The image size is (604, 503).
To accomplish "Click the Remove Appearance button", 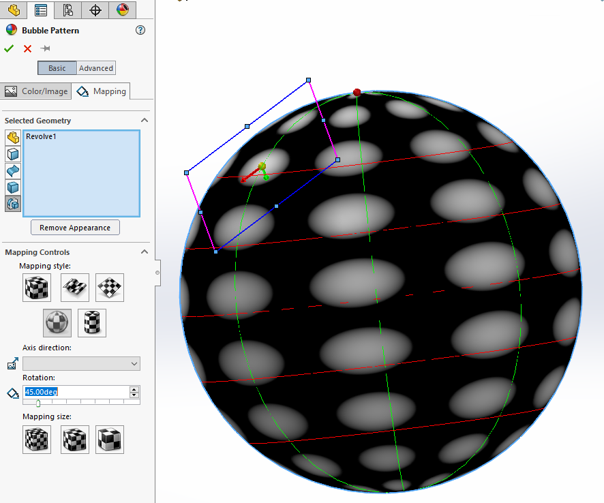I will pos(75,228).
